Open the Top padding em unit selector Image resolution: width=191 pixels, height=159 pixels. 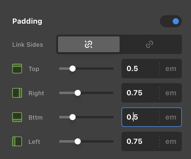pos(171,69)
